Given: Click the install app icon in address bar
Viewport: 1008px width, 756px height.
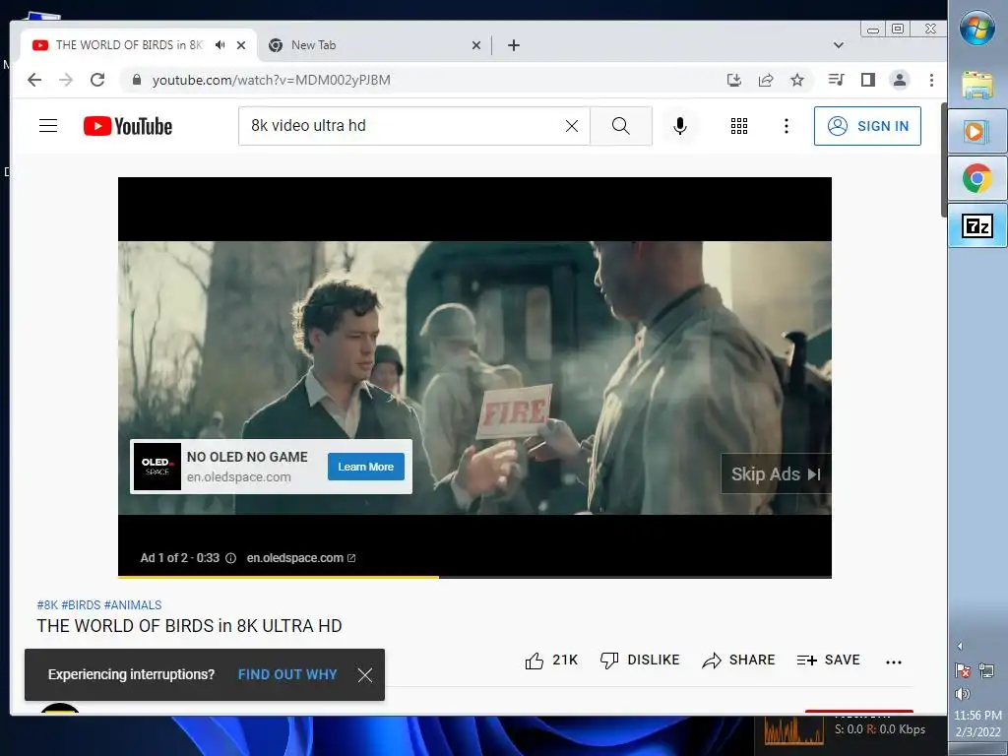Looking at the screenshot, I should [x=734, y=80].
